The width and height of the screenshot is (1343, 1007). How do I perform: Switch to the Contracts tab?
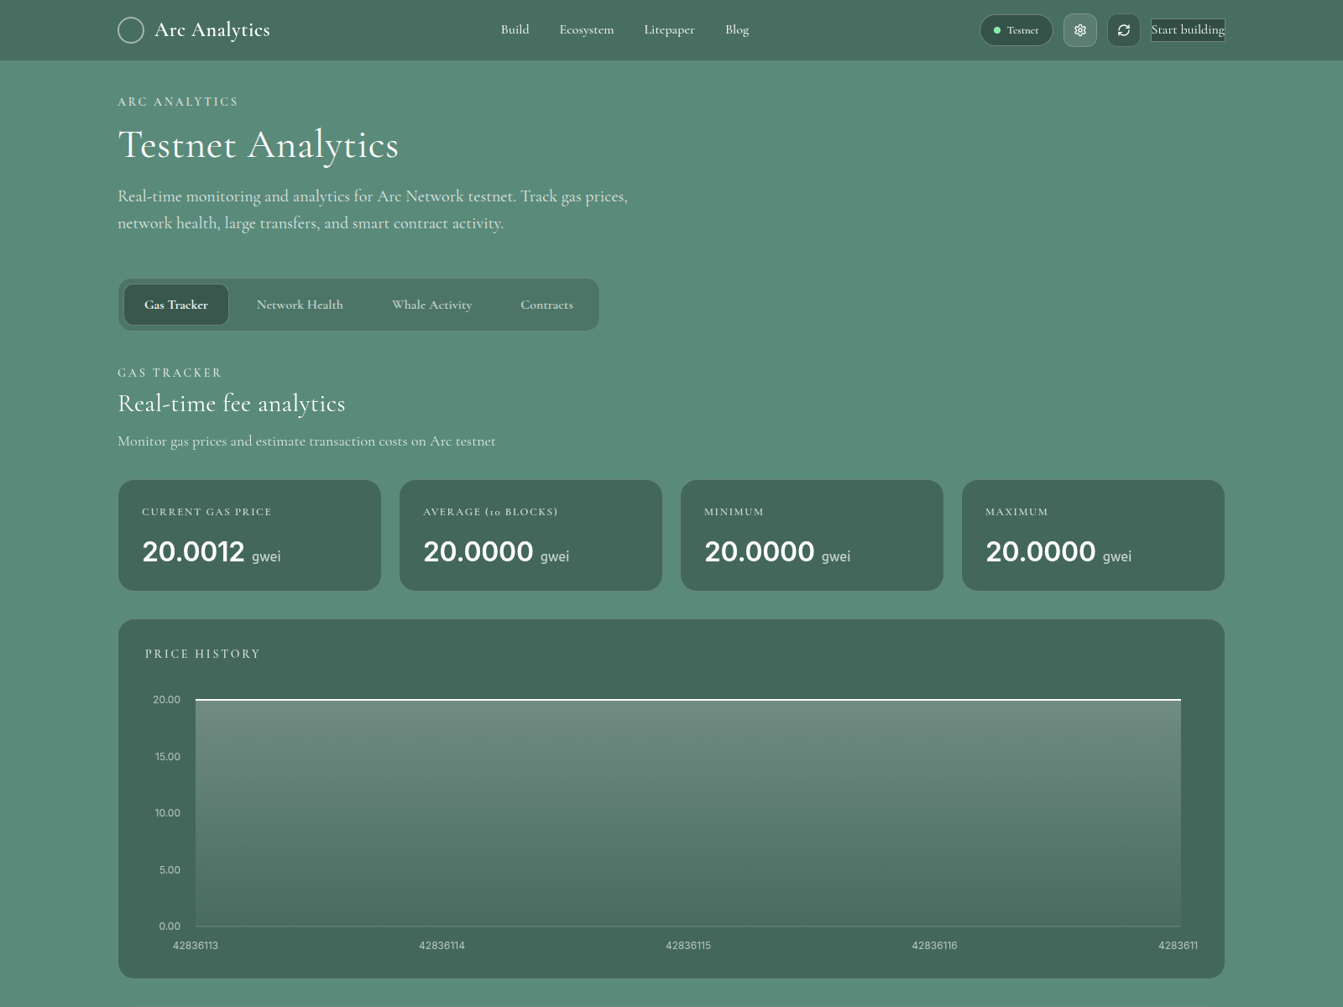click(546, 305)
